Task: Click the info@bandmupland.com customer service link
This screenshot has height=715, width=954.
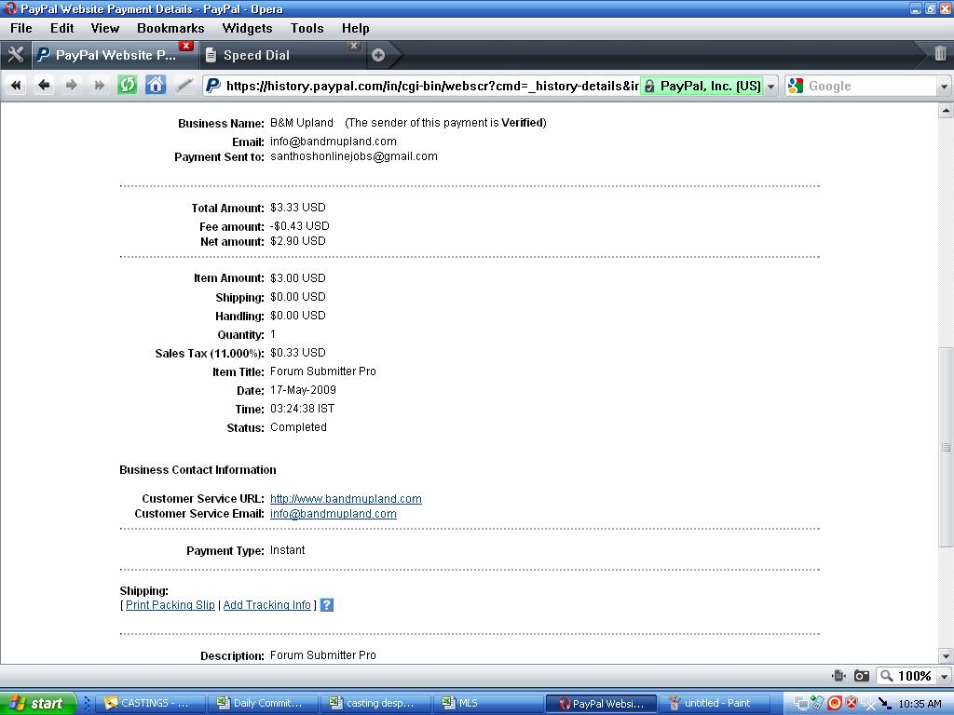Action: point(333,514)
